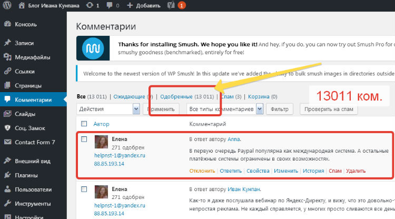
Task: Click Отклонить on the Anna reply comment
Action: click(x=202, y=171)
